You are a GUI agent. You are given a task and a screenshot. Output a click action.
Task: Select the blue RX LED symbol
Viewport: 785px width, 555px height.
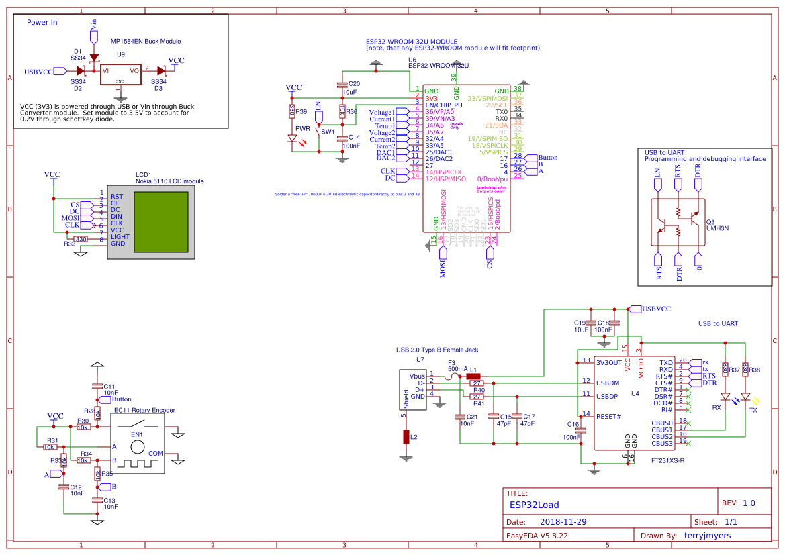725,397
